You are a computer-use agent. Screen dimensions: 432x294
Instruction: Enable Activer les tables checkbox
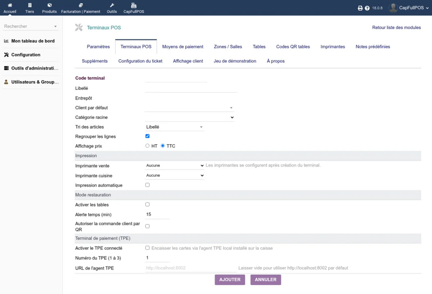pyautogui.click(x=147, y=205)
